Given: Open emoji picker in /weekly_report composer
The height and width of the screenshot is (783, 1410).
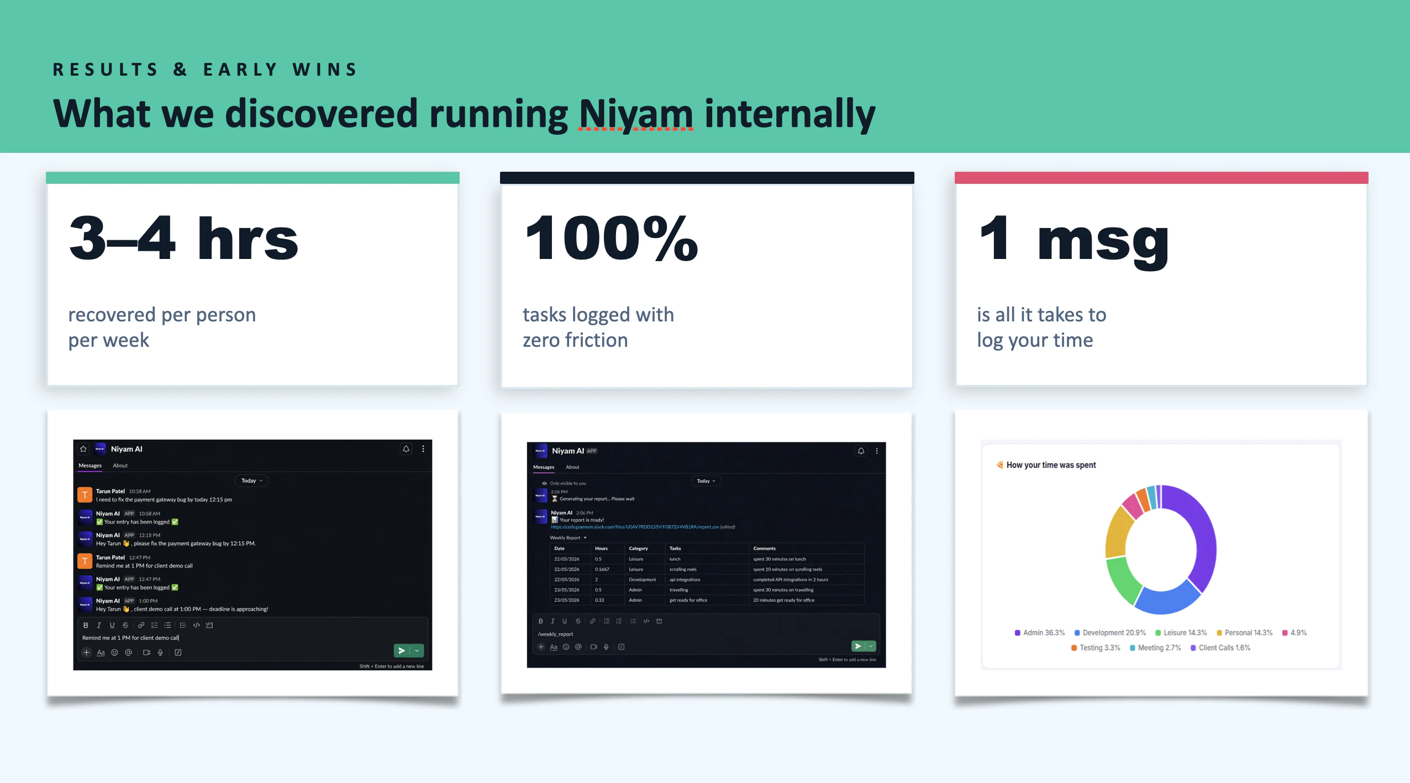Looking at the screenshot, I should pyautogui.click(x=566, y=647).
